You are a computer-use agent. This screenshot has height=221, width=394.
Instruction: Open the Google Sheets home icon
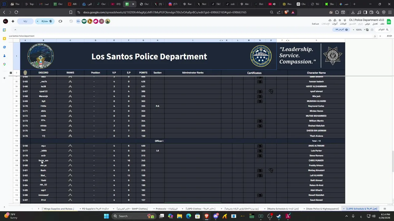389,21
